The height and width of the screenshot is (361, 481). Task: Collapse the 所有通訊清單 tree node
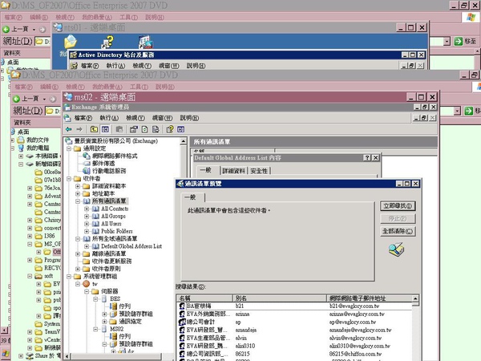coord(78,201)
